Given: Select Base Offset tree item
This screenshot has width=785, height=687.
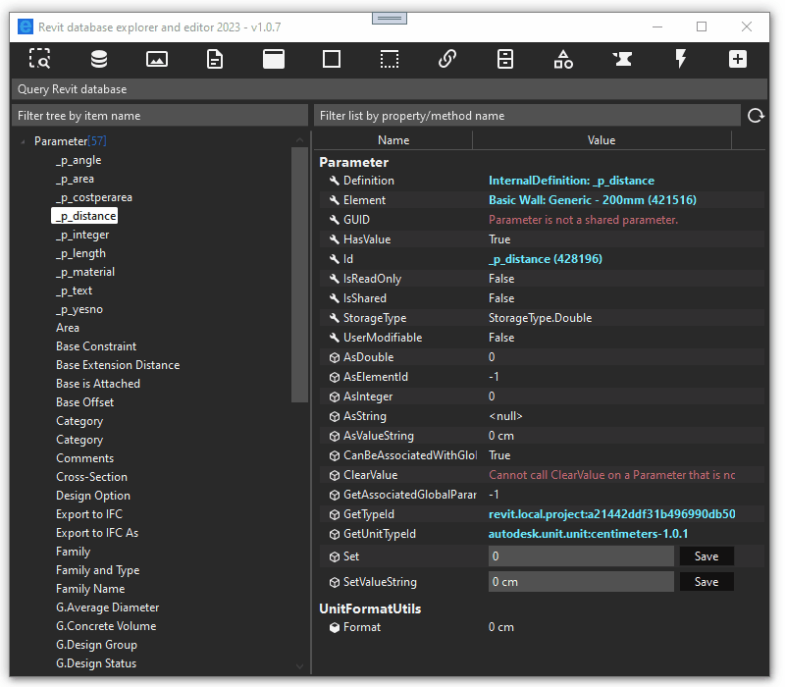Looking at the screenshot, I should [x=85, y=402].
